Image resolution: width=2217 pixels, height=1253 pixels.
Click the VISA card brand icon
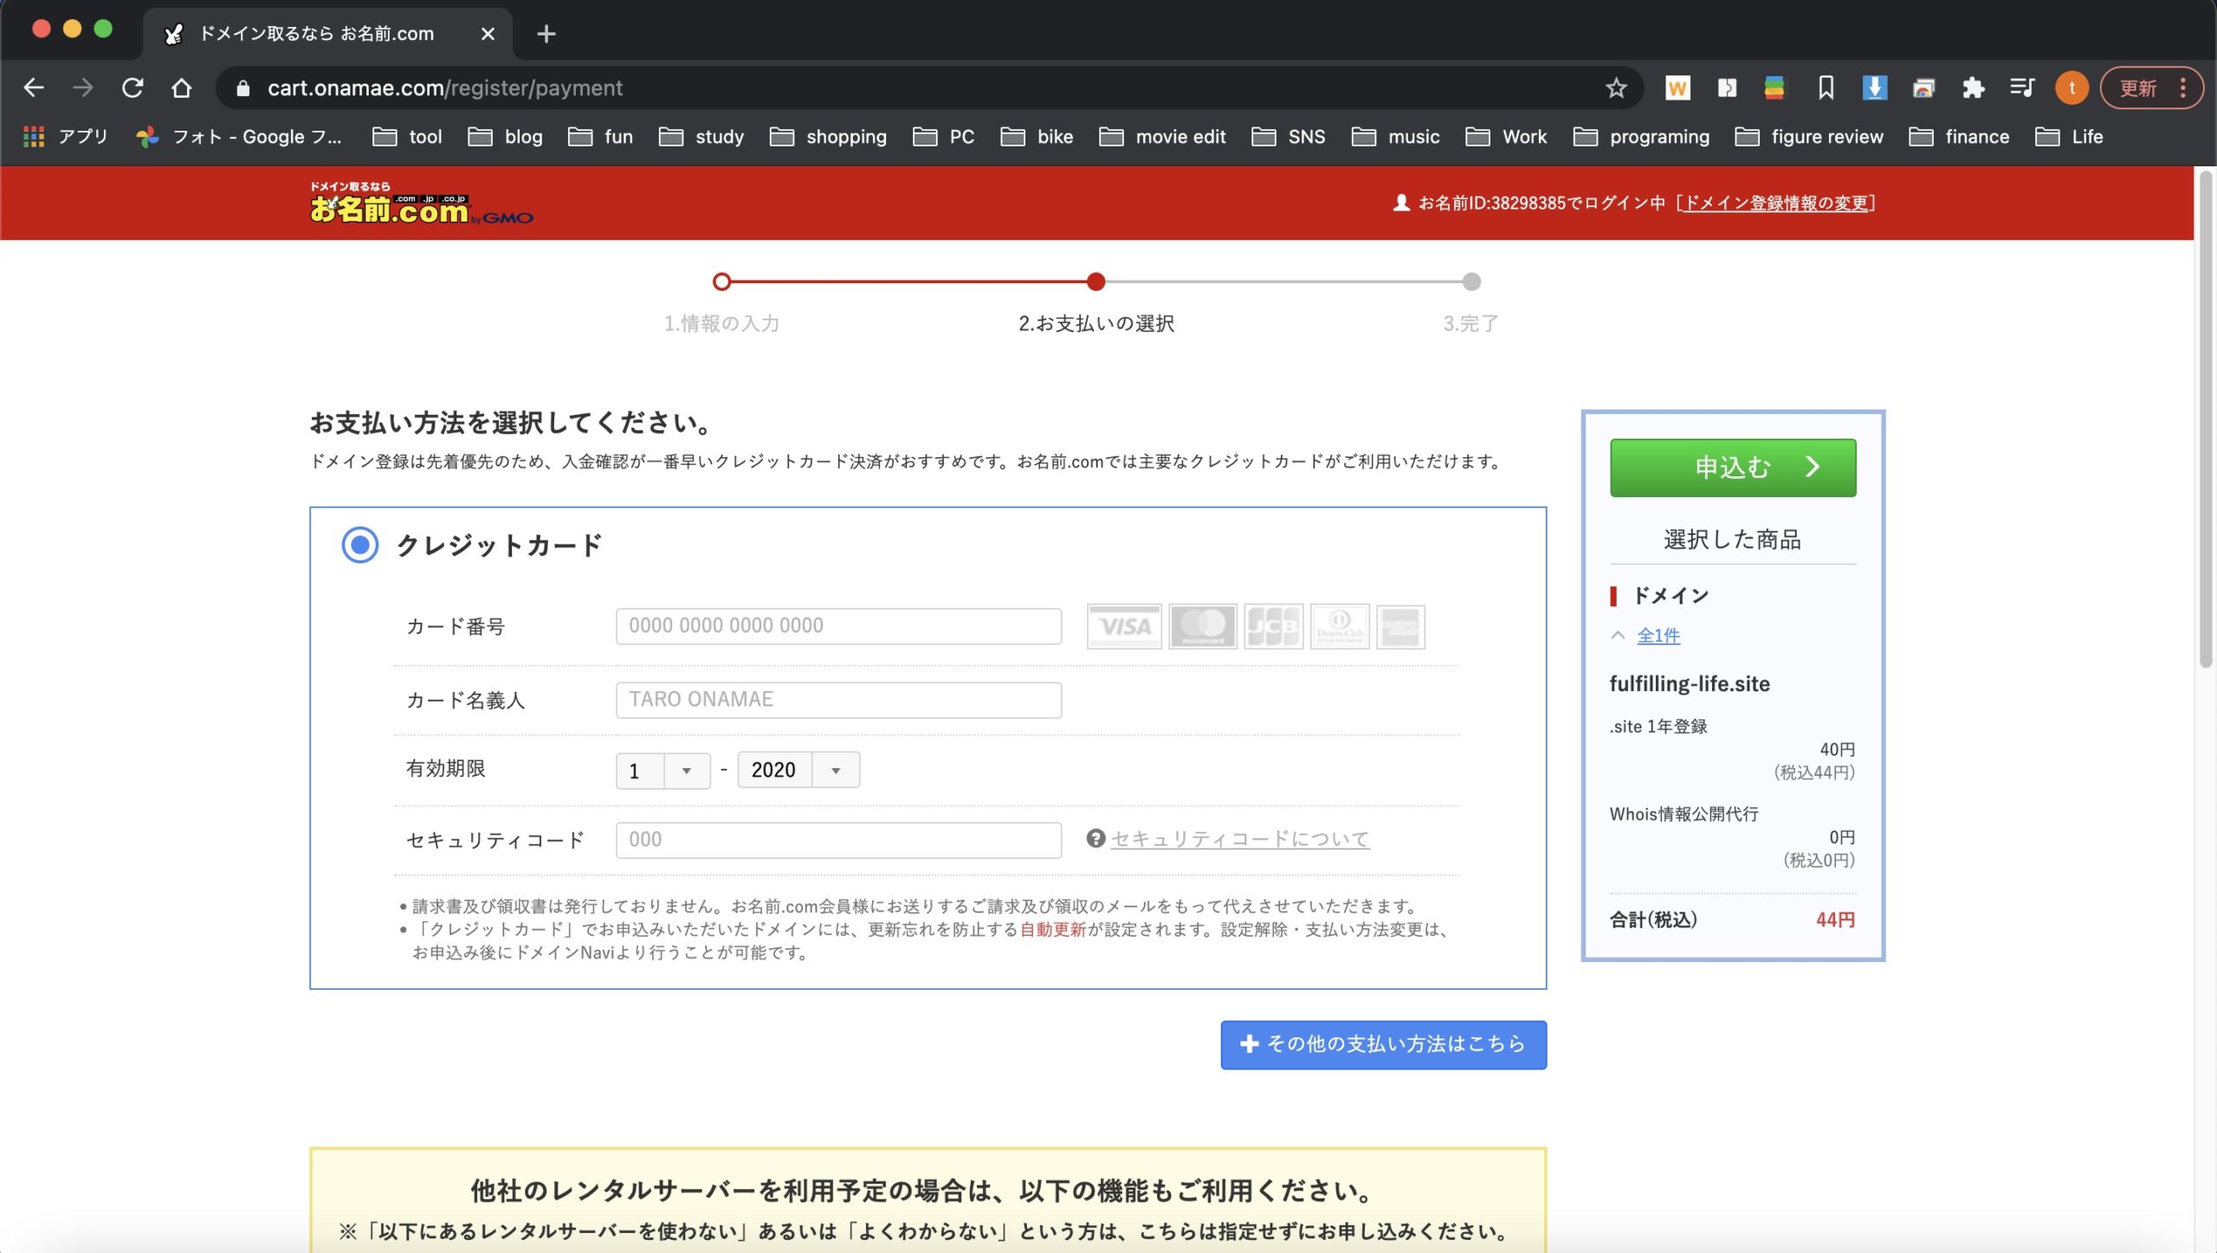tap(1123, 627)
